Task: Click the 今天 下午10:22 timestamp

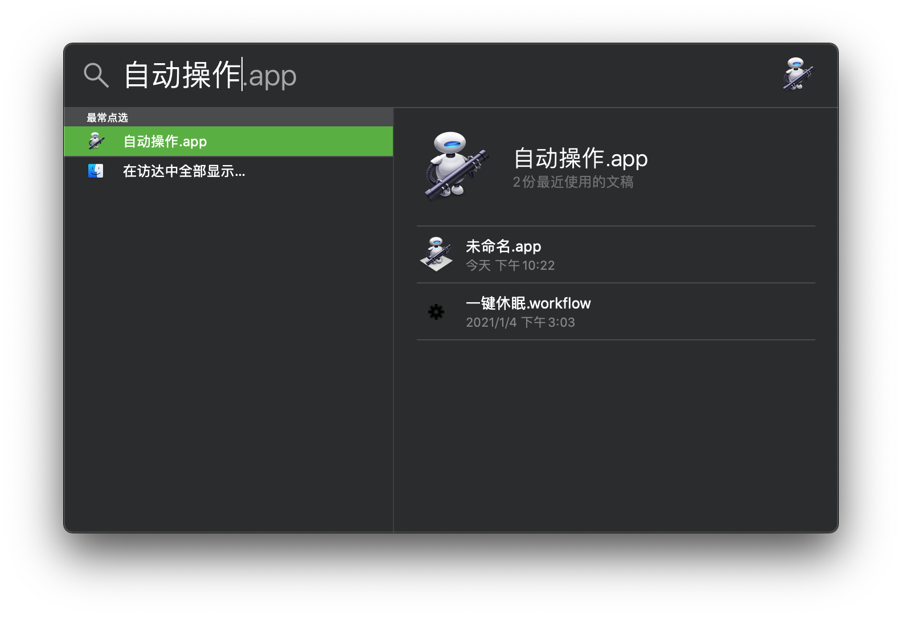Action: click(510, 265)
